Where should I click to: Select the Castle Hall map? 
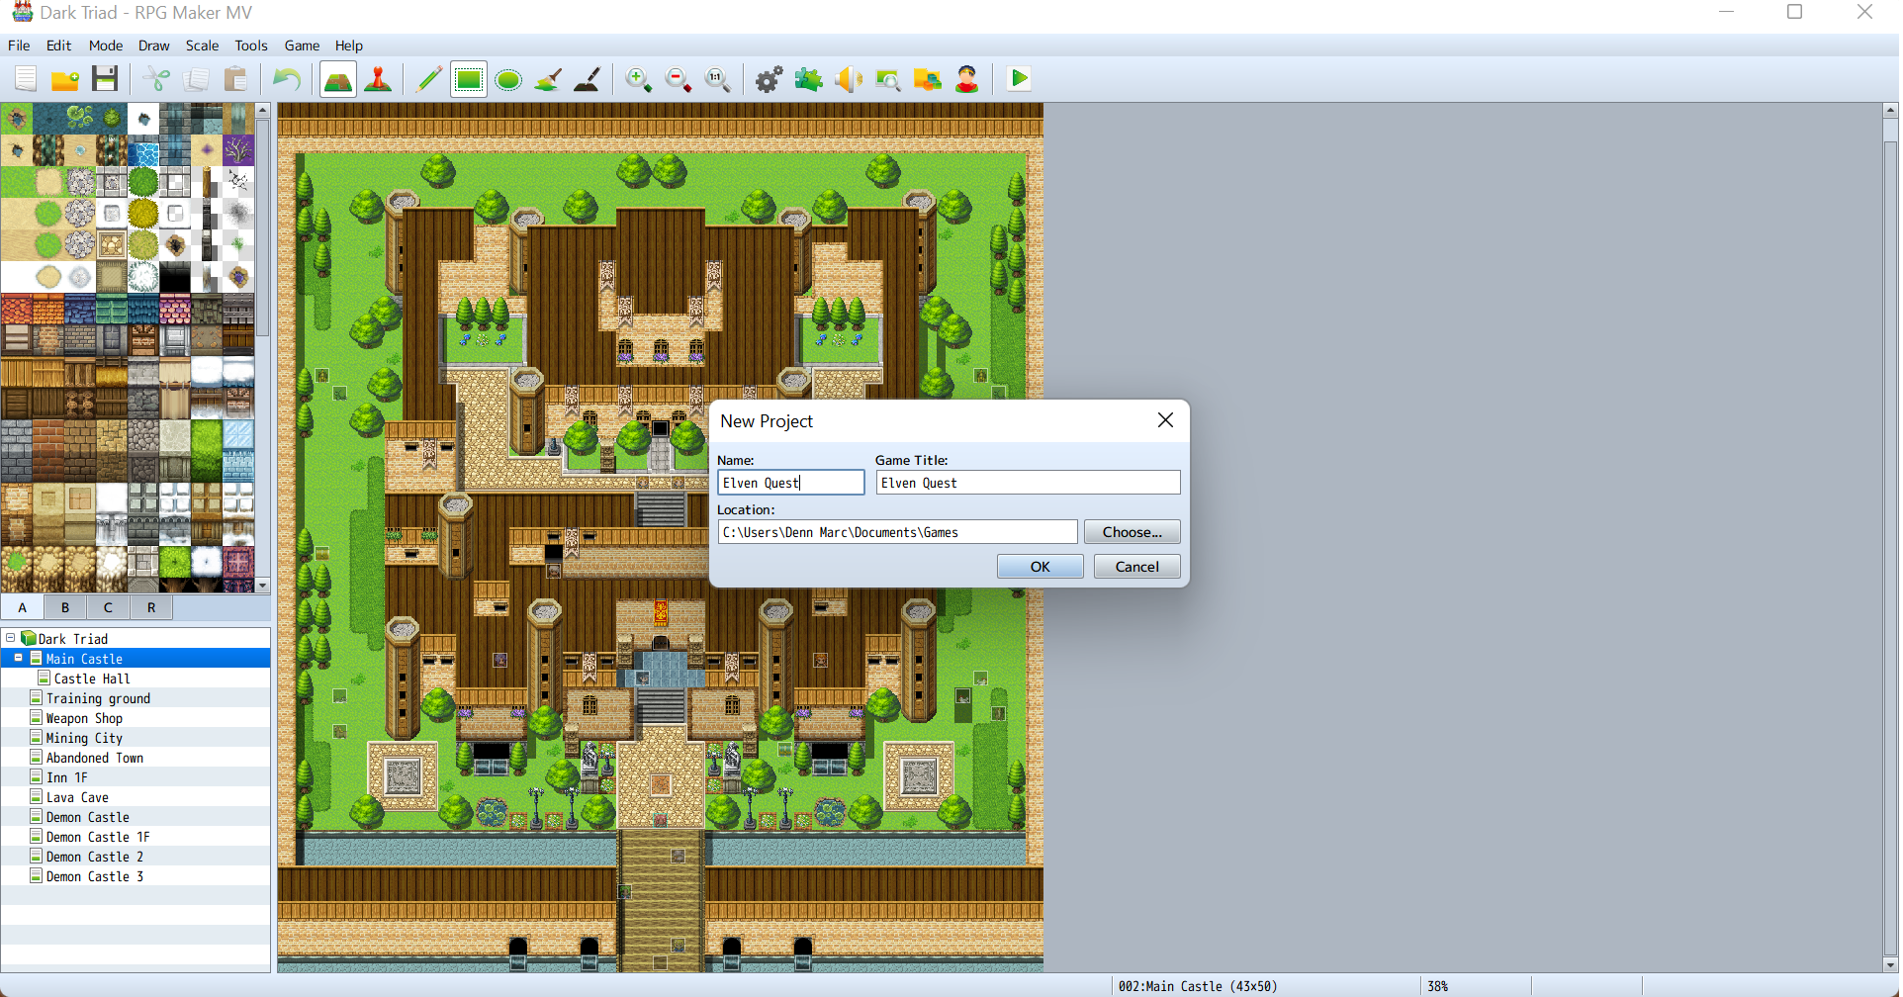(92, 679)
